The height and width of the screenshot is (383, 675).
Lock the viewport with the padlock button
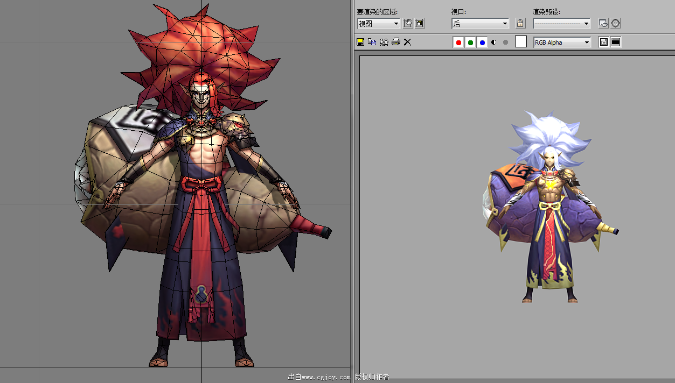coord(520,23)
